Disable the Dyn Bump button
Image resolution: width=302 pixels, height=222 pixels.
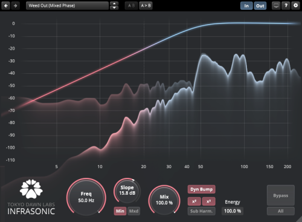pyautogui.click(x=202, y=189)
